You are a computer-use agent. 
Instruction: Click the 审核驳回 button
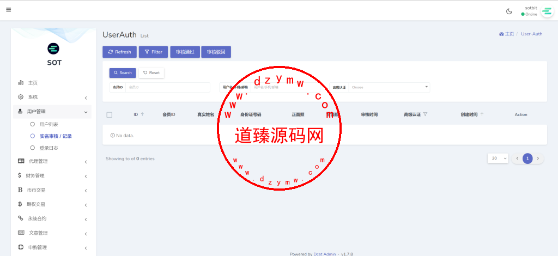[x=216, y=52]
